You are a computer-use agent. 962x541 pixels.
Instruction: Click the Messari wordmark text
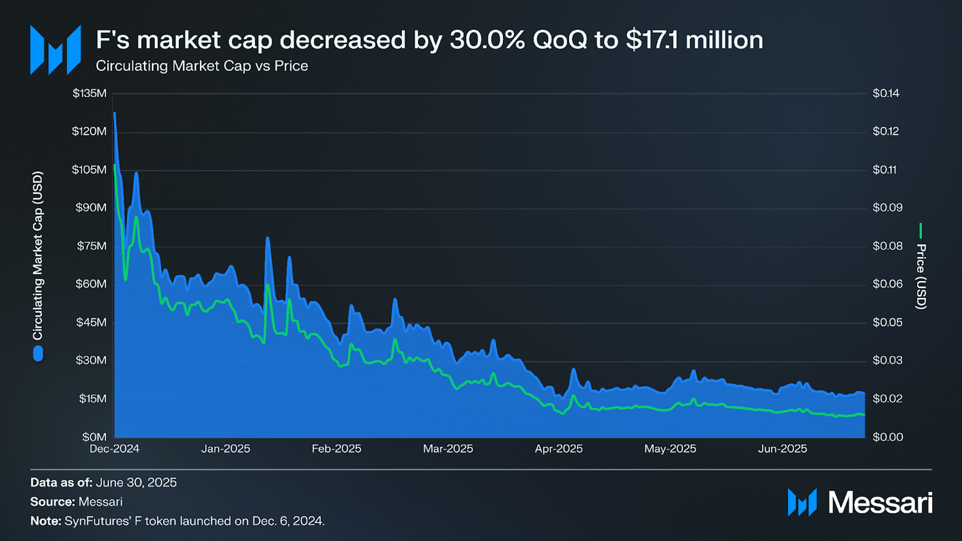pyautogui.click(x=880, y=502)
